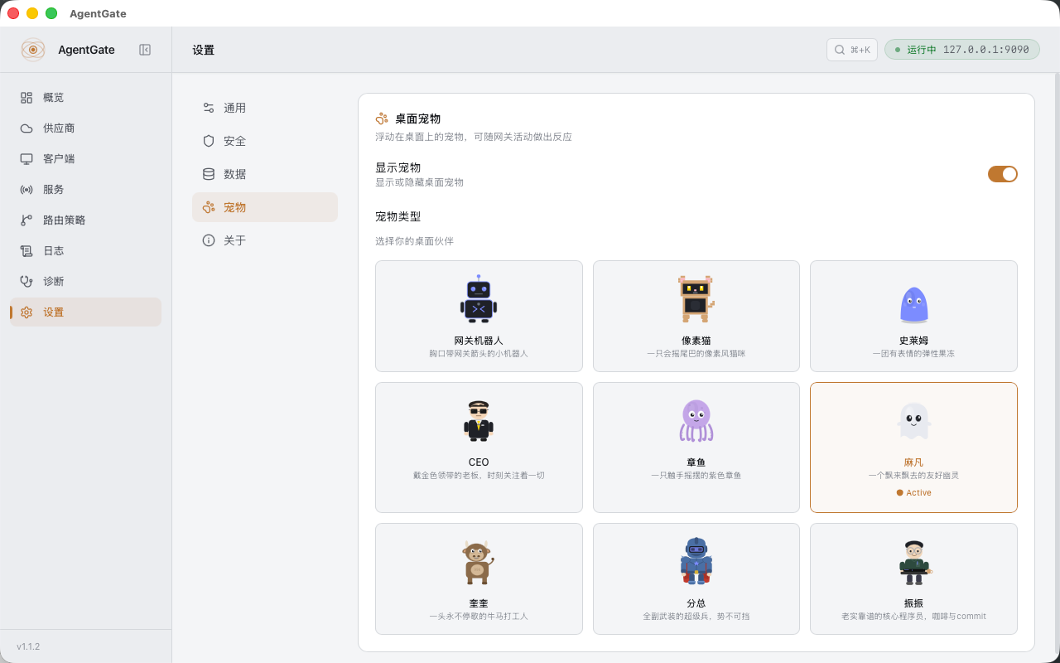This screenshot has width=1060, height=663.
Task: Open the 数据 settings tab
Action: (265, 174)
